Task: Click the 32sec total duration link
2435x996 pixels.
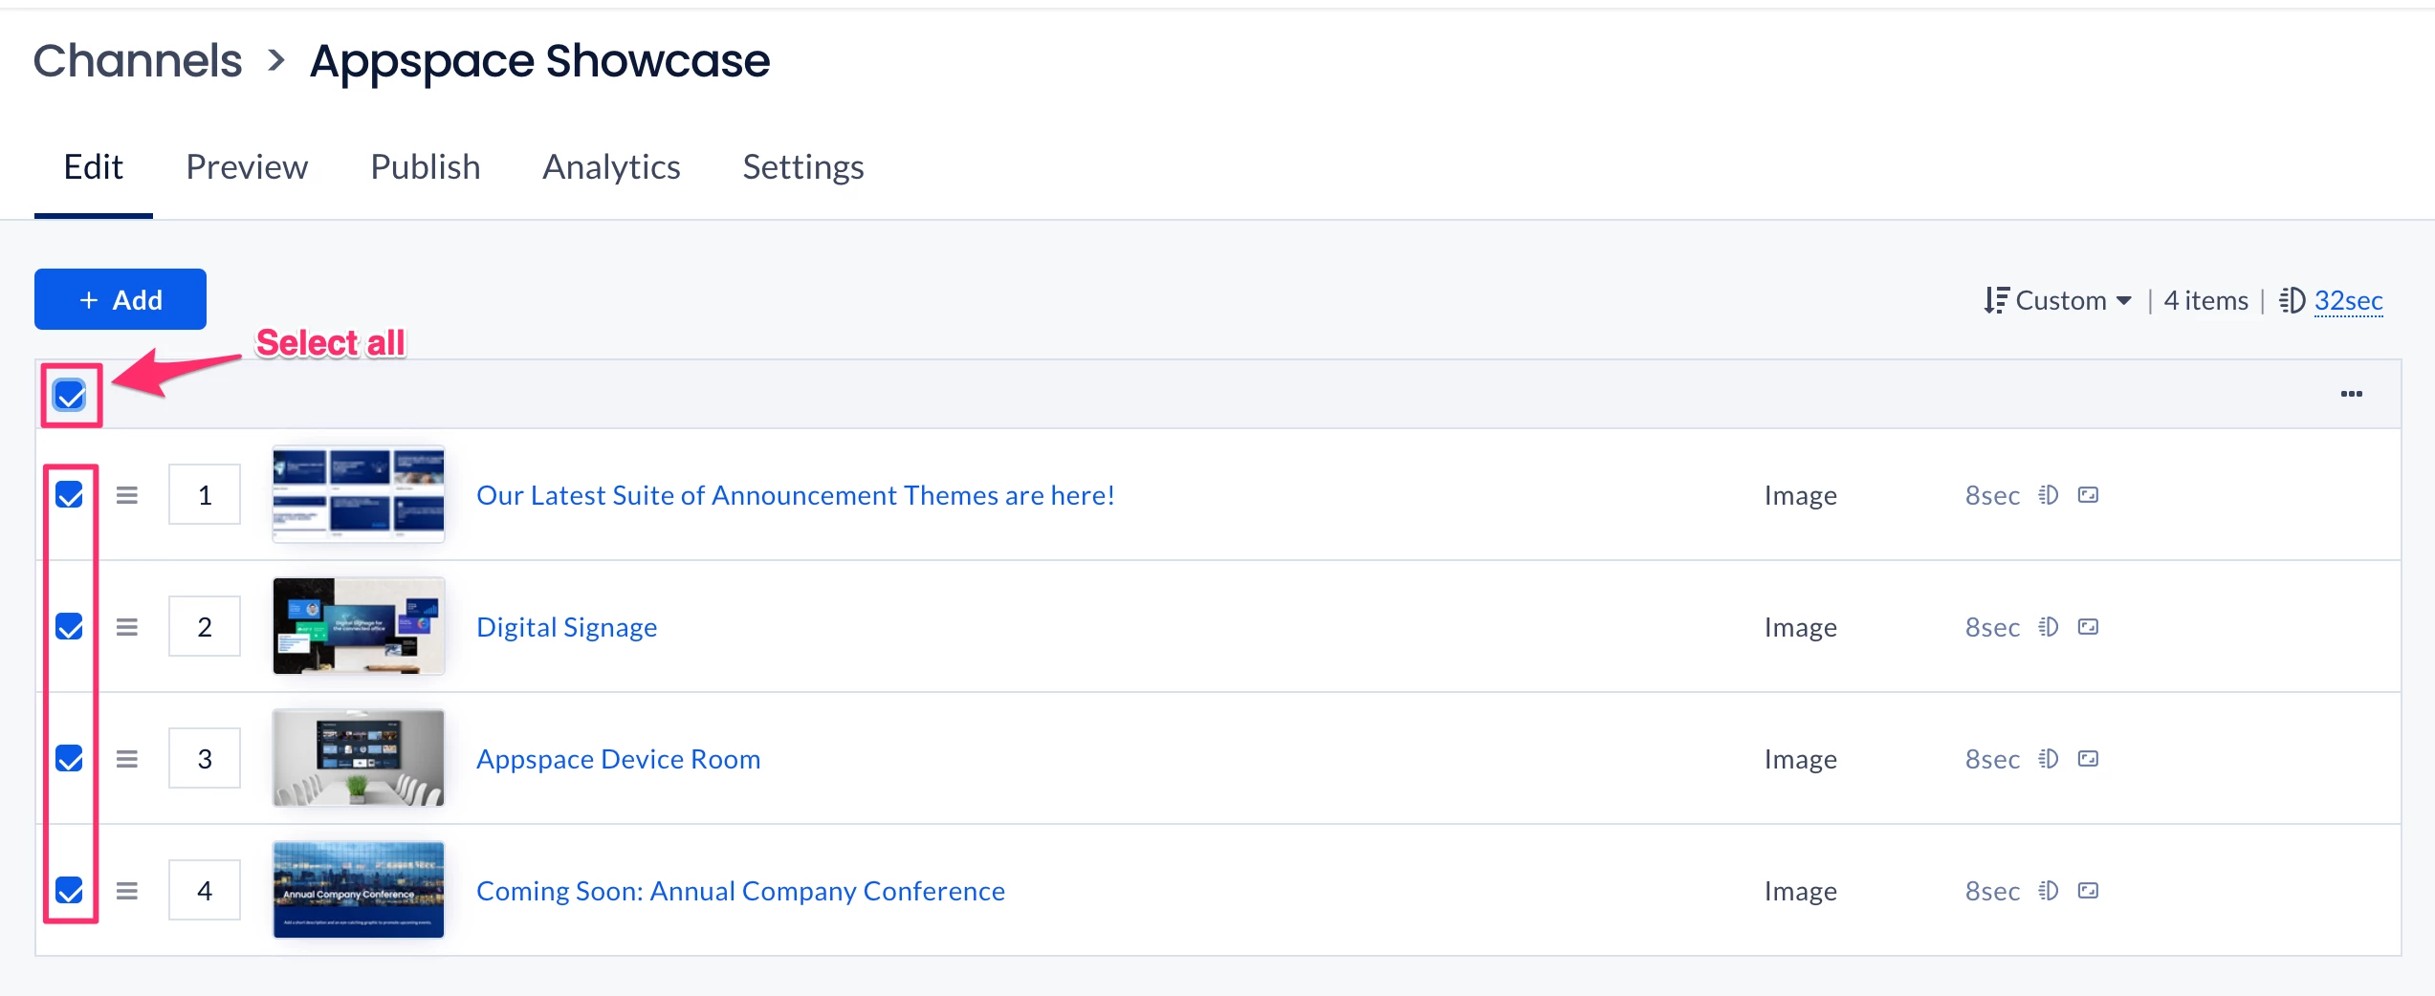Action: (x=2348, y=300)
